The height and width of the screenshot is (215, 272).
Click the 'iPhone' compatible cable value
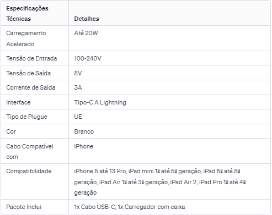pos(84,146)
